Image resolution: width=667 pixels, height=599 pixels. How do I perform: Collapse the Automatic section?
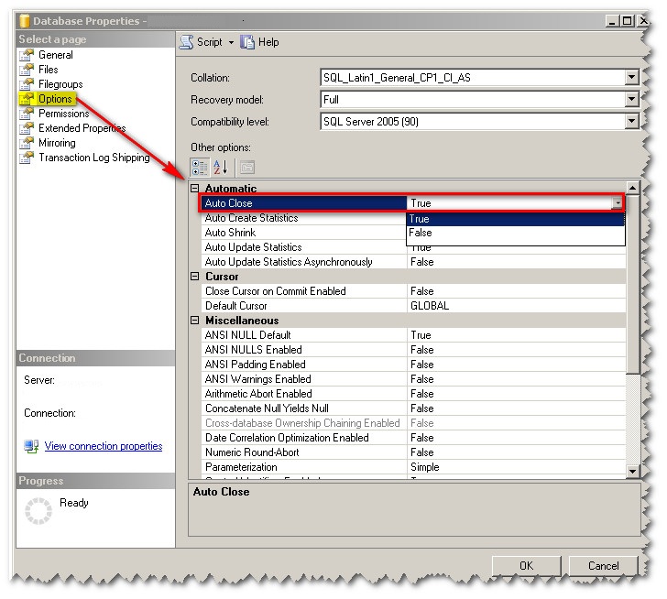pyautogui.click(x=195, y=189)
